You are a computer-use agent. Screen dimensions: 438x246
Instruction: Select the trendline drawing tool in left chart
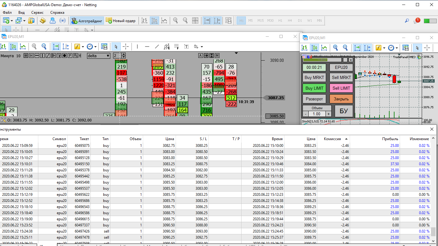tap(157, 47)
